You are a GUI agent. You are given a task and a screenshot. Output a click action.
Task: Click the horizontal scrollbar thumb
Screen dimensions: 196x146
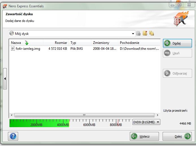click(x=84, y=115)
